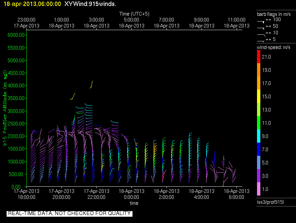Click the yellow wind barb near 4000 m

pos(92,84)
